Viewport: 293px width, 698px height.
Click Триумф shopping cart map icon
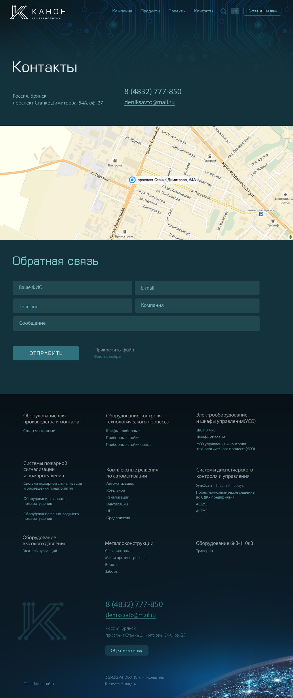273,221
